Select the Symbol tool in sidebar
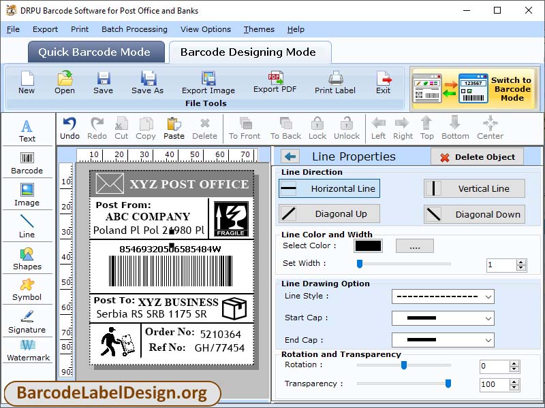Screen dimensions: 545x408 27,290
